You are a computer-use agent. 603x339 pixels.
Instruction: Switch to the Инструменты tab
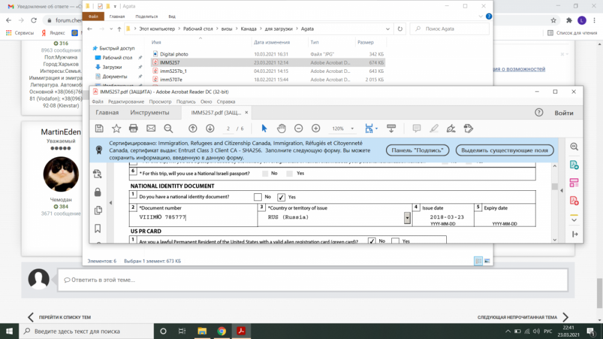[149, 113]
